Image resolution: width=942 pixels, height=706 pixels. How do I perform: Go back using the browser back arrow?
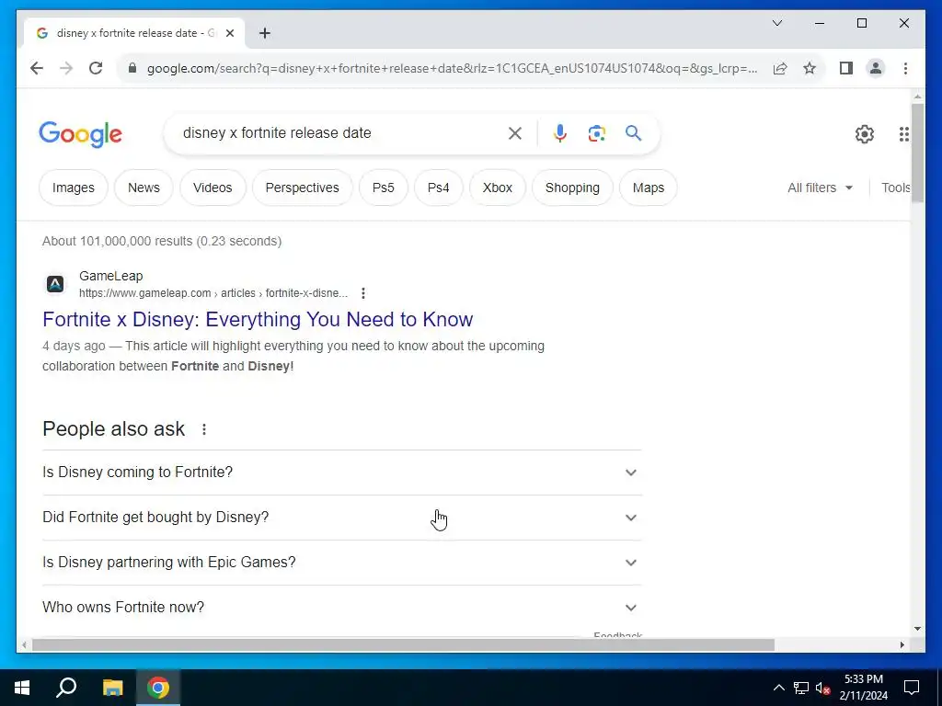[x=37, y=68]
